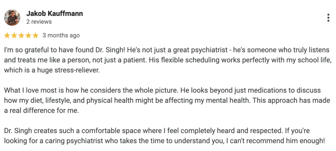Click the "2 reviews" count under the name

pyautogui.click(x=39, y=22)
